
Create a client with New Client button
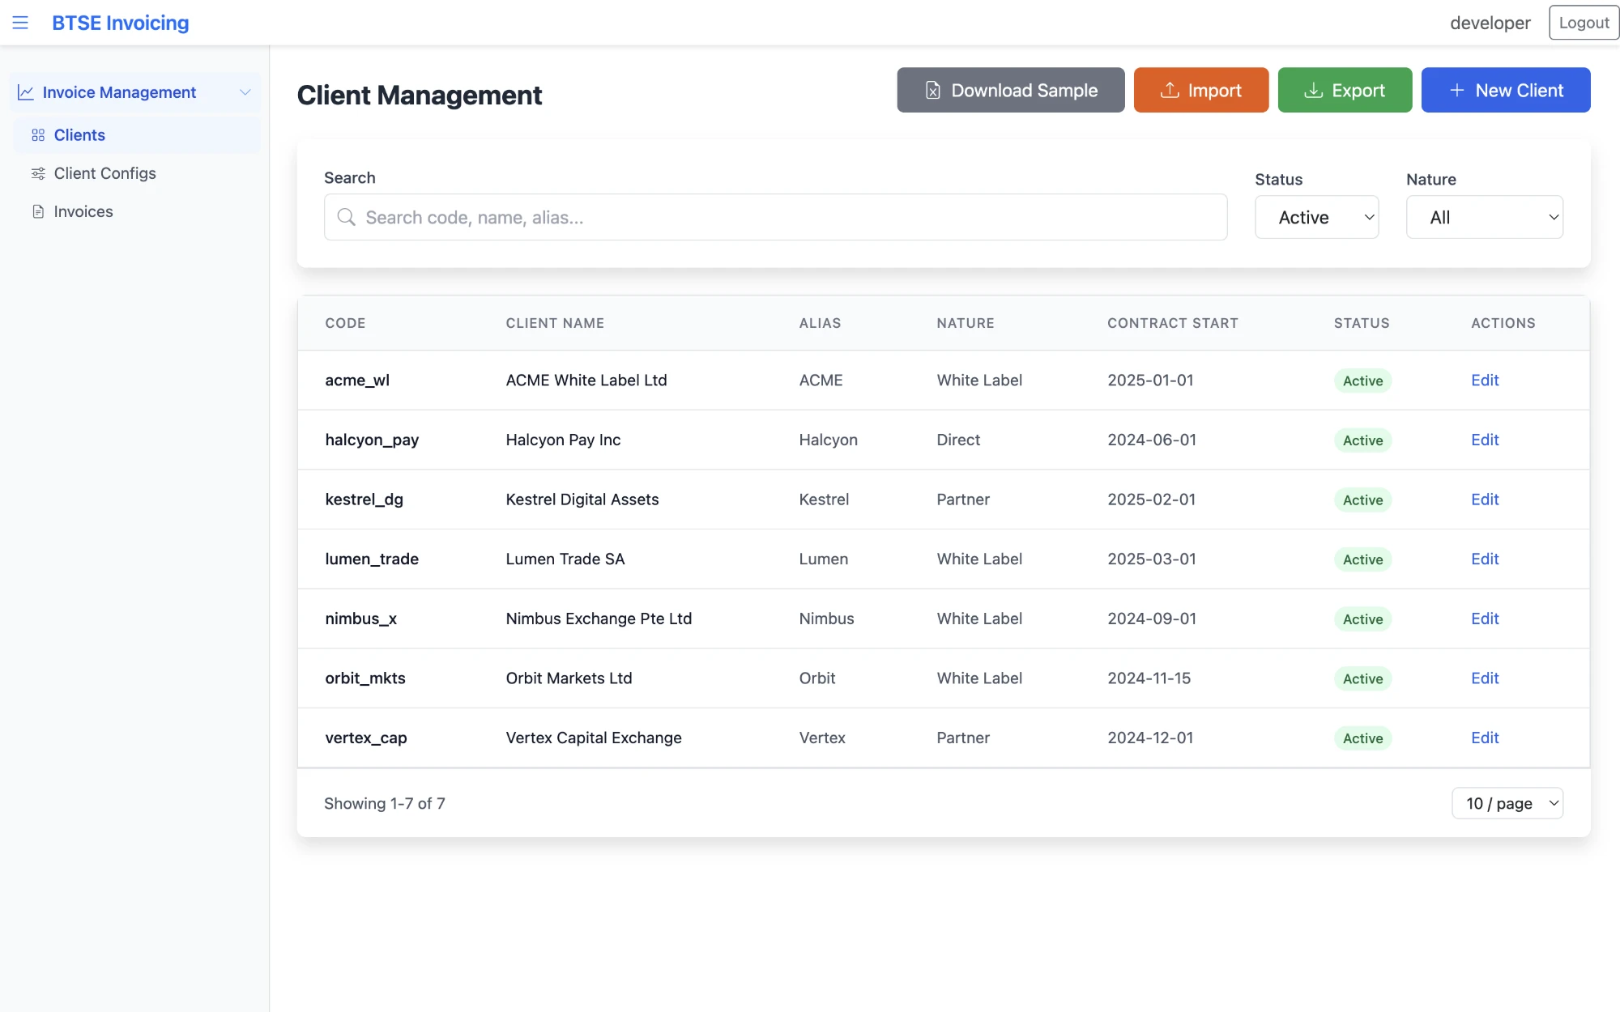pyautogui.click(x=1505, y=90)
